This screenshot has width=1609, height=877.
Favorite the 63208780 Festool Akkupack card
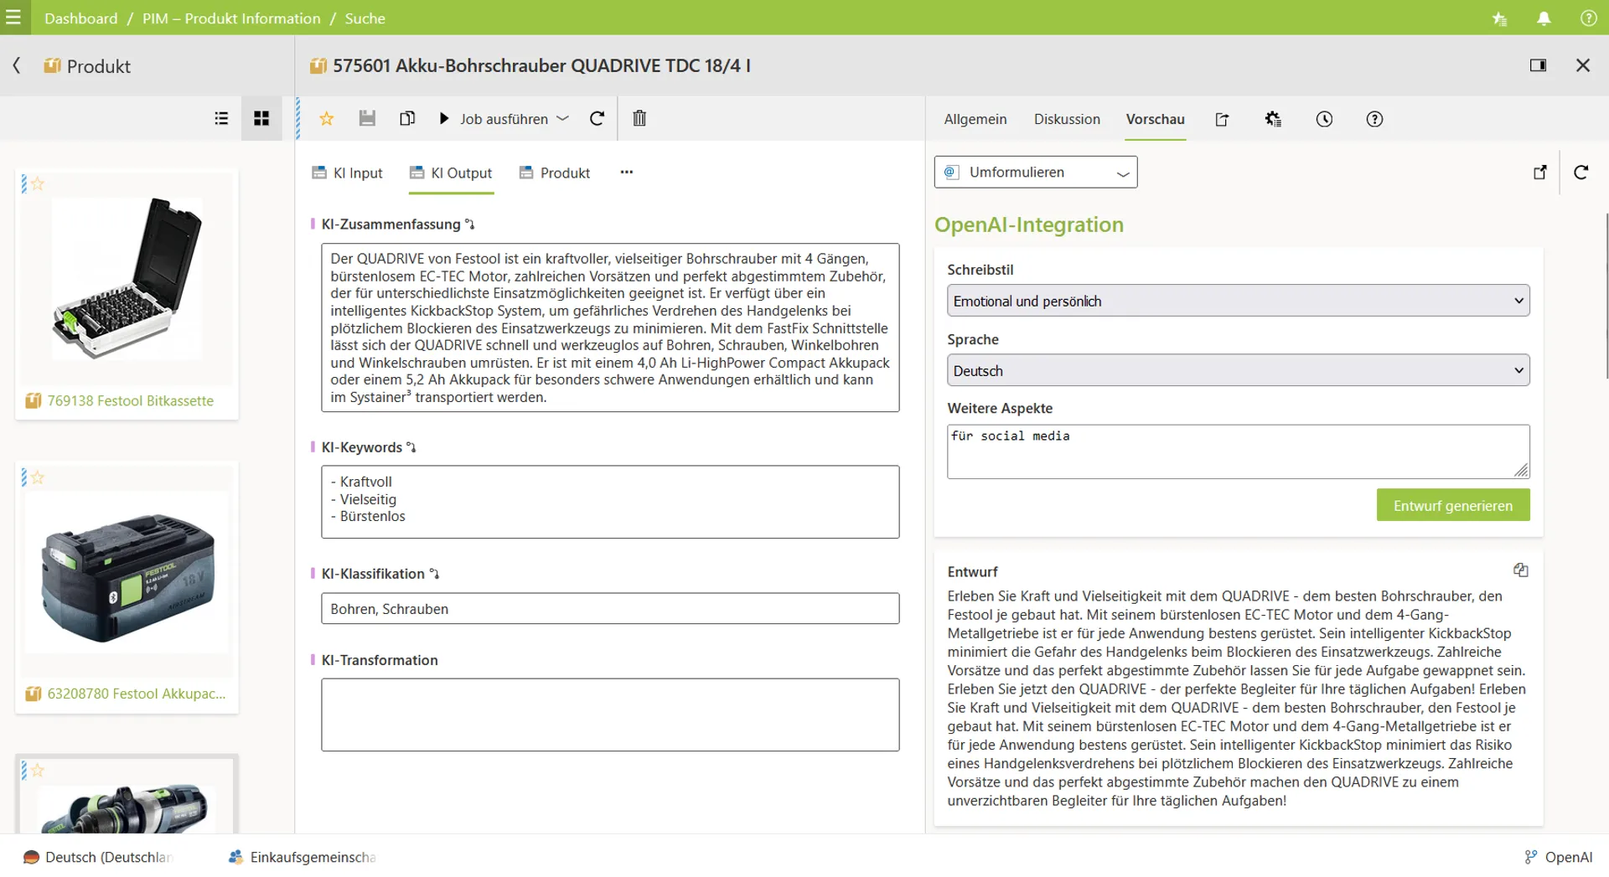coord(38,477)
